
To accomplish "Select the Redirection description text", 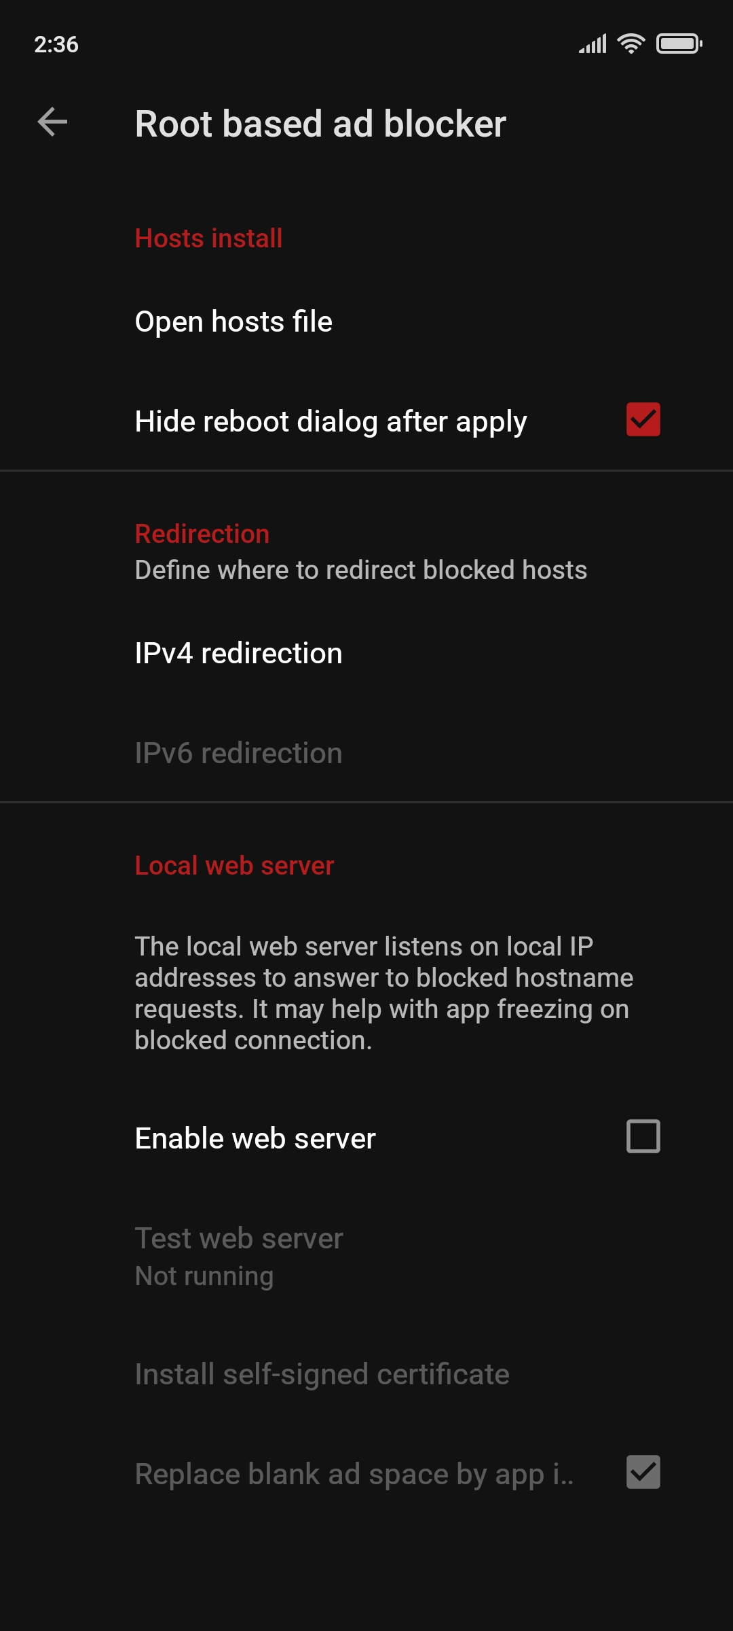I will click(x=361, y=569).
